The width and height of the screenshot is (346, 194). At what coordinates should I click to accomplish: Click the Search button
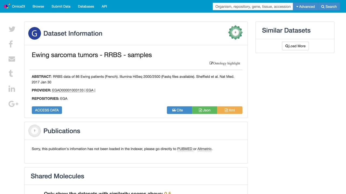329,6
